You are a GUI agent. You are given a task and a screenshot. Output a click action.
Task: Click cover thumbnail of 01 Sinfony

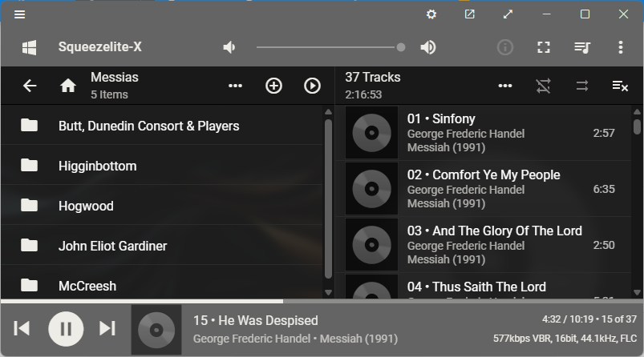click(x=371, y=133)
